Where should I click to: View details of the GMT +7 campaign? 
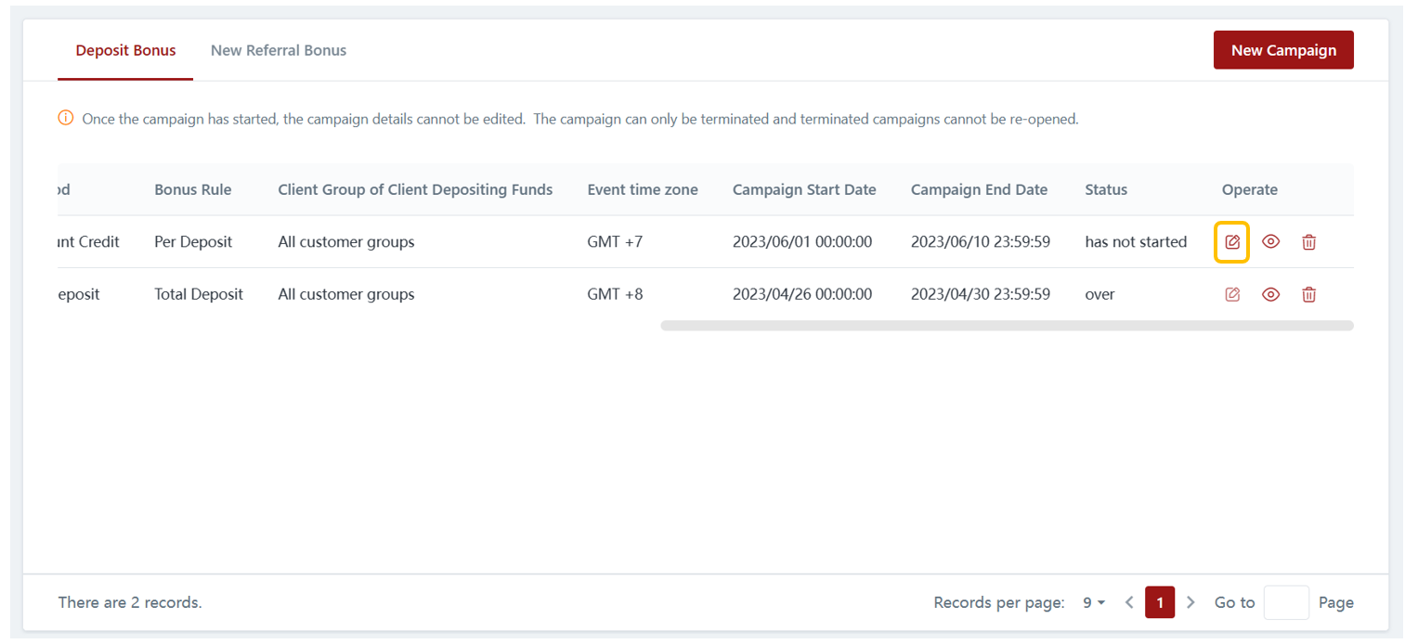[1270, 242]
